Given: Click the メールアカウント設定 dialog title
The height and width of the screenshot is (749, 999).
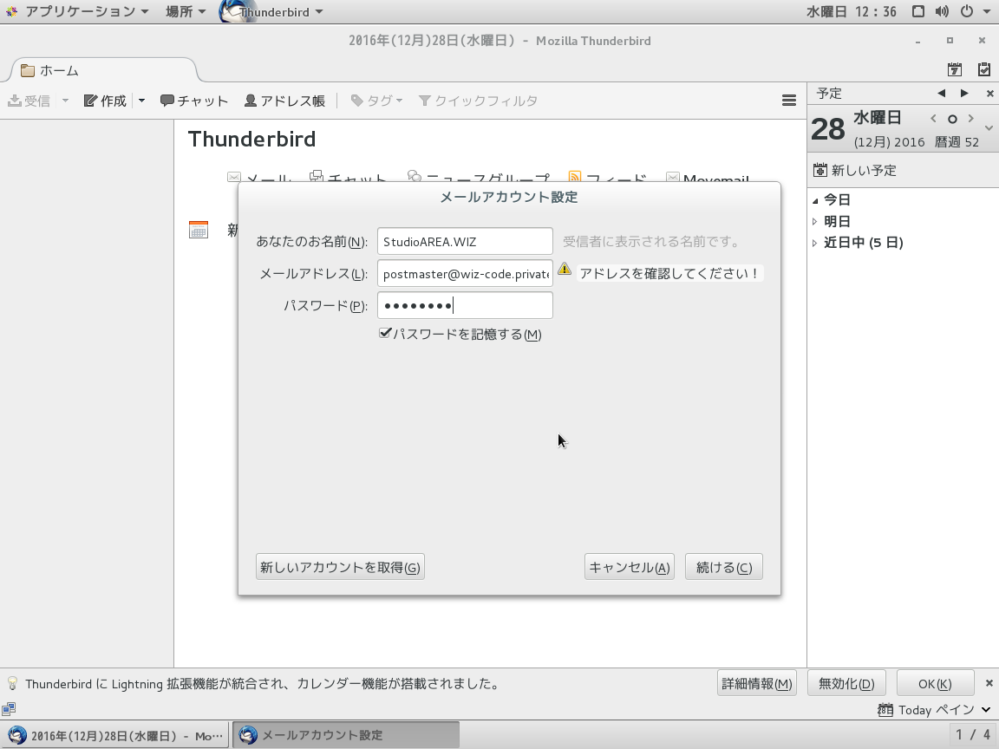Looking at the screenshot, I should pos(509,197).
